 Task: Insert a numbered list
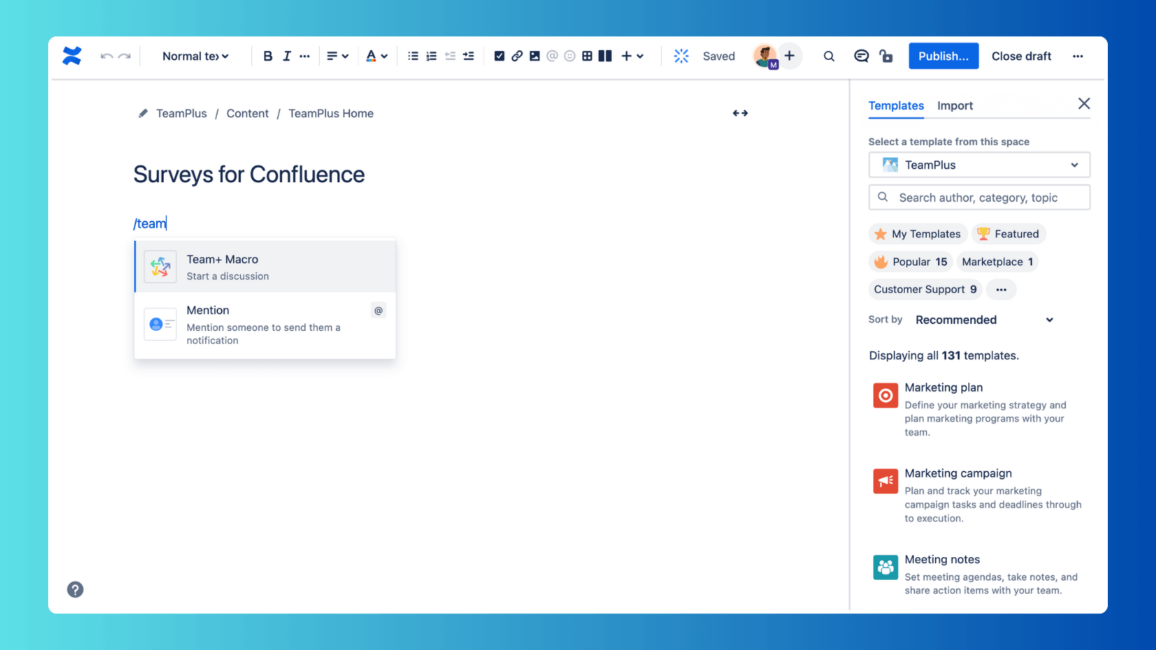point(431,56)
